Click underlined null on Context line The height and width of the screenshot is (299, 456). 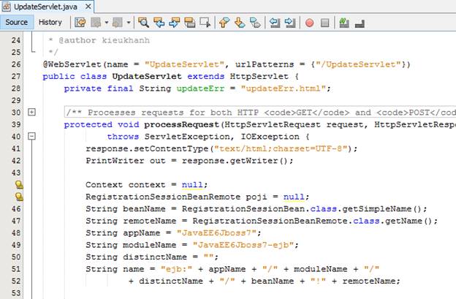point(192,185)
